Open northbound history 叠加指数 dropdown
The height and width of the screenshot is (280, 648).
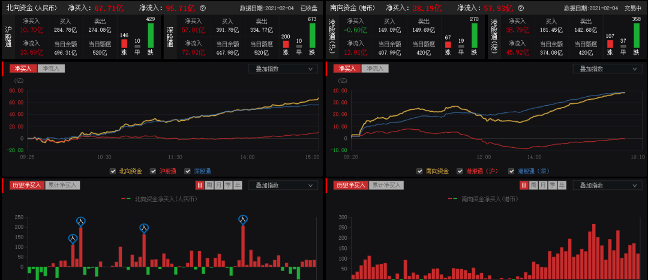[283, 185]
